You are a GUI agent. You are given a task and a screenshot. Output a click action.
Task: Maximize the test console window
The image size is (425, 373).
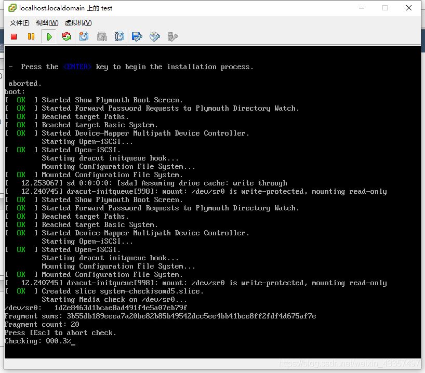(385, 8)
